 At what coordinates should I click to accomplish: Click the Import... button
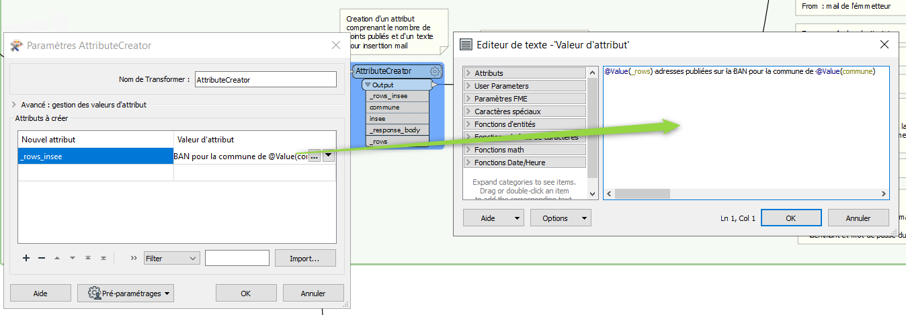coord(304,258)
